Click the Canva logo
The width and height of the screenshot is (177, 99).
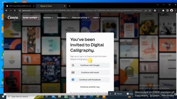(x=13, y=18)
